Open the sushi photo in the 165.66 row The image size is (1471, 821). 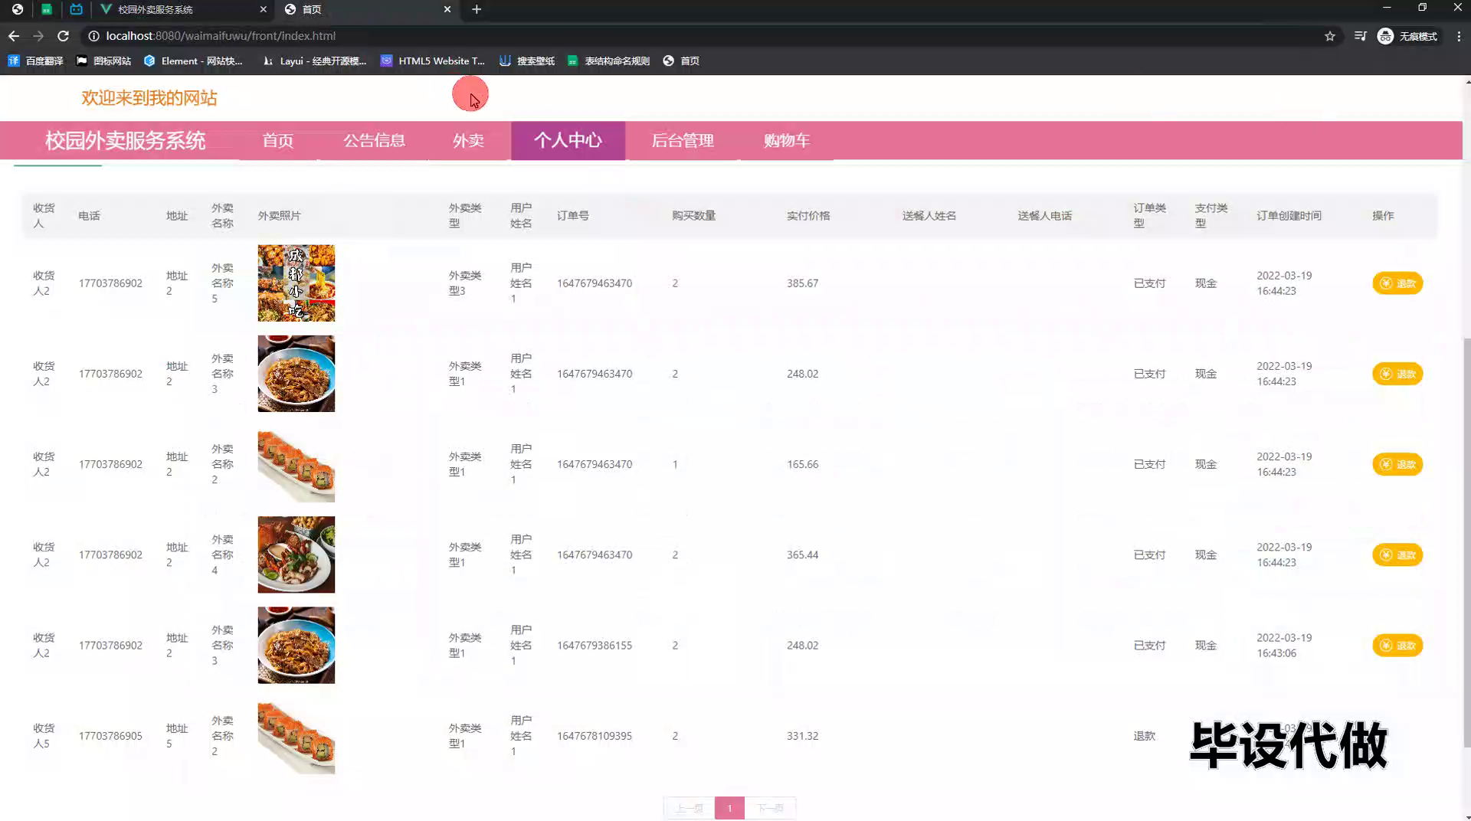(x=296, y=464)
